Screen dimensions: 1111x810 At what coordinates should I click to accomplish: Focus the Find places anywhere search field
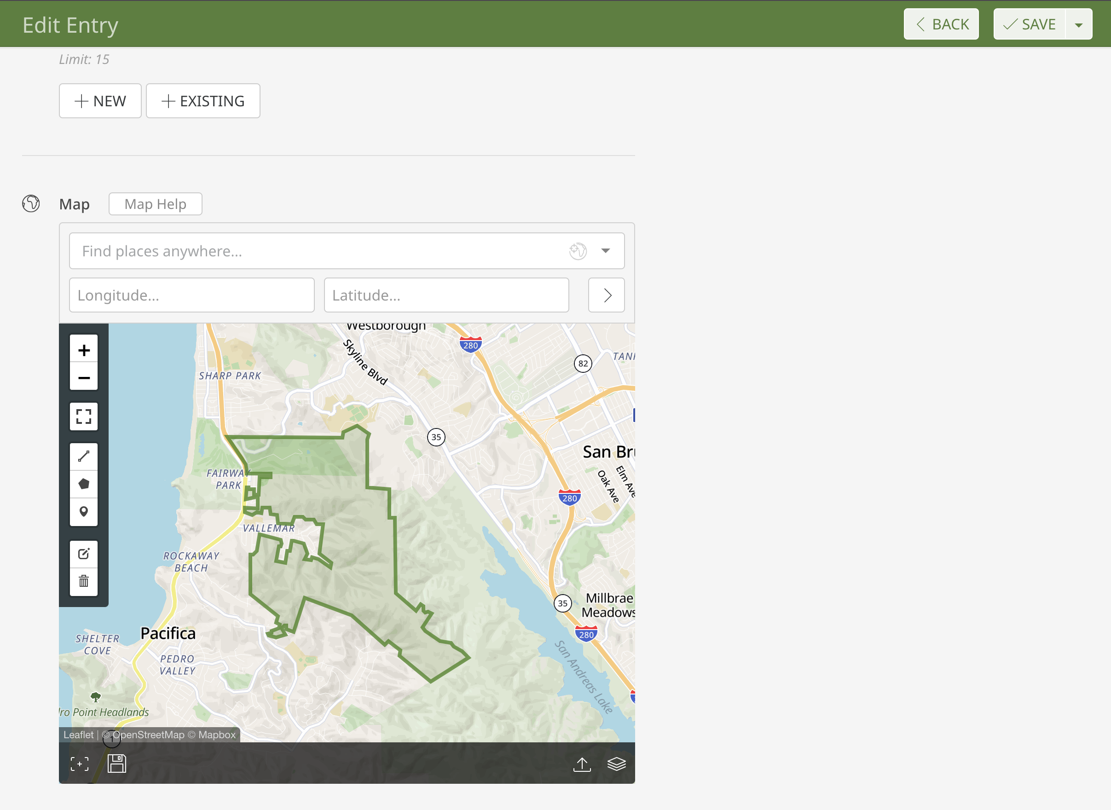(347, 251)
